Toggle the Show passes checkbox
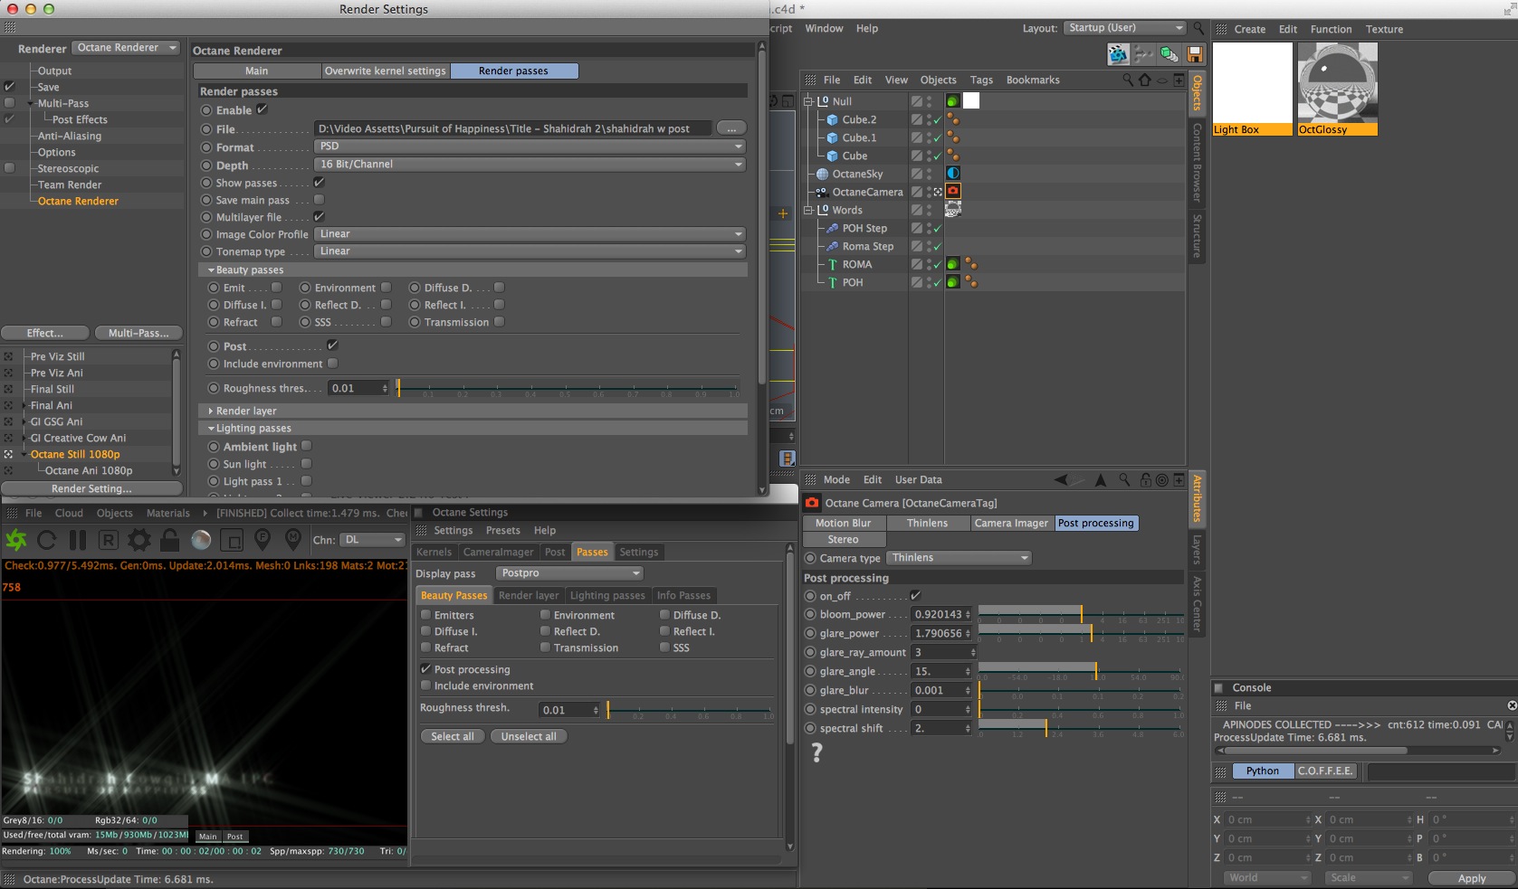1518x889 pixels. tap(319, 183)
